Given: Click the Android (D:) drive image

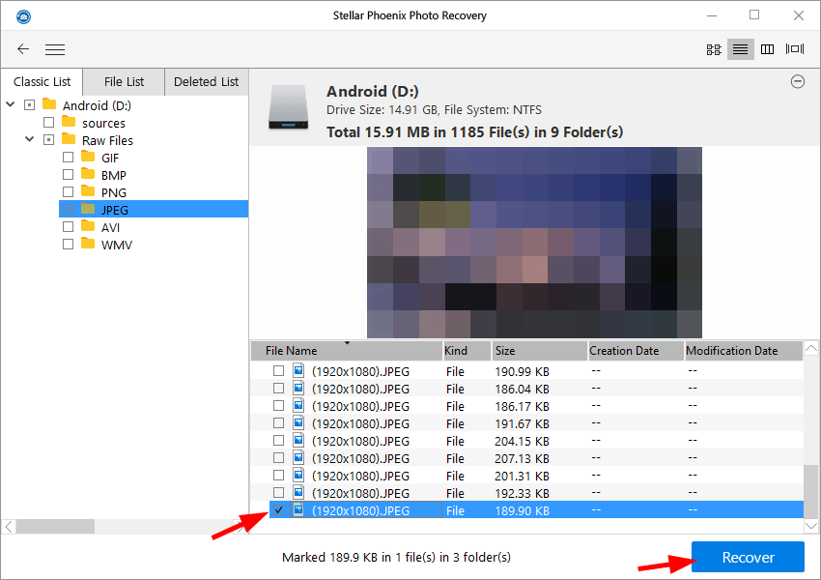Looking at the screenshot, I should click(x=288, y=107).
